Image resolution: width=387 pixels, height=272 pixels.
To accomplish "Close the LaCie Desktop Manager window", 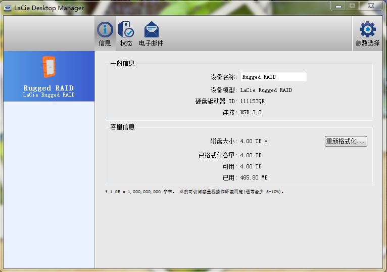I will point(371,6).
